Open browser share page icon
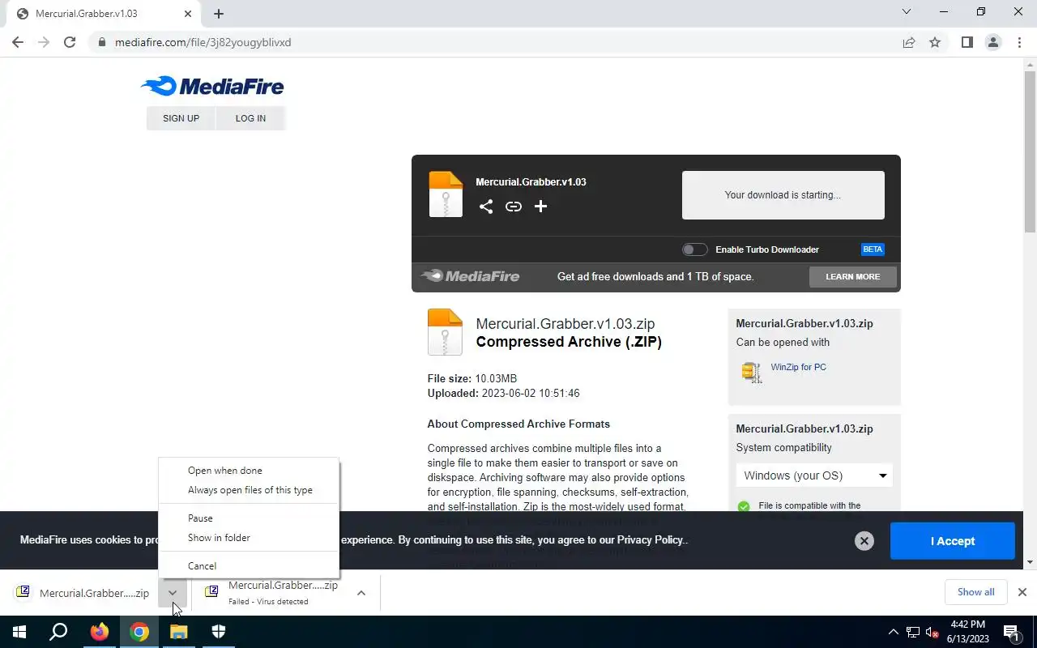The image size is (1037, 648). [909, 42]
